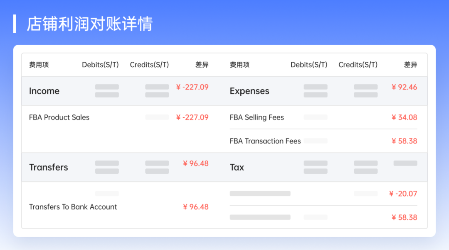Click the right Credits(S/T) column header
The image size is (449, 250).
coord(358,64)
